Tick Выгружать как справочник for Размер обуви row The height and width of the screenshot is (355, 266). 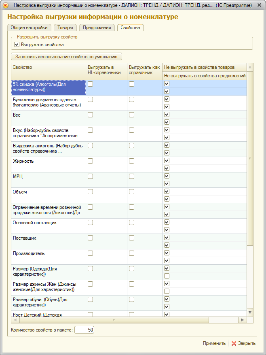(131, 300)
